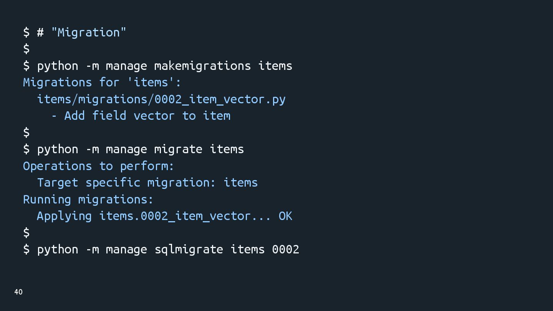Open the items/migrations/0002_item_vector.py file path
The image size is (553, 311).
point(161,99)
